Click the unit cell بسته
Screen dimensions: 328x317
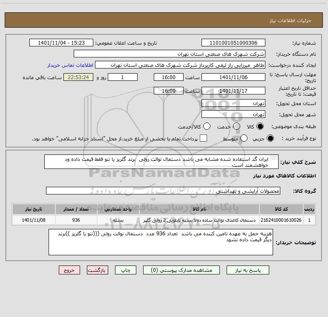118,220
